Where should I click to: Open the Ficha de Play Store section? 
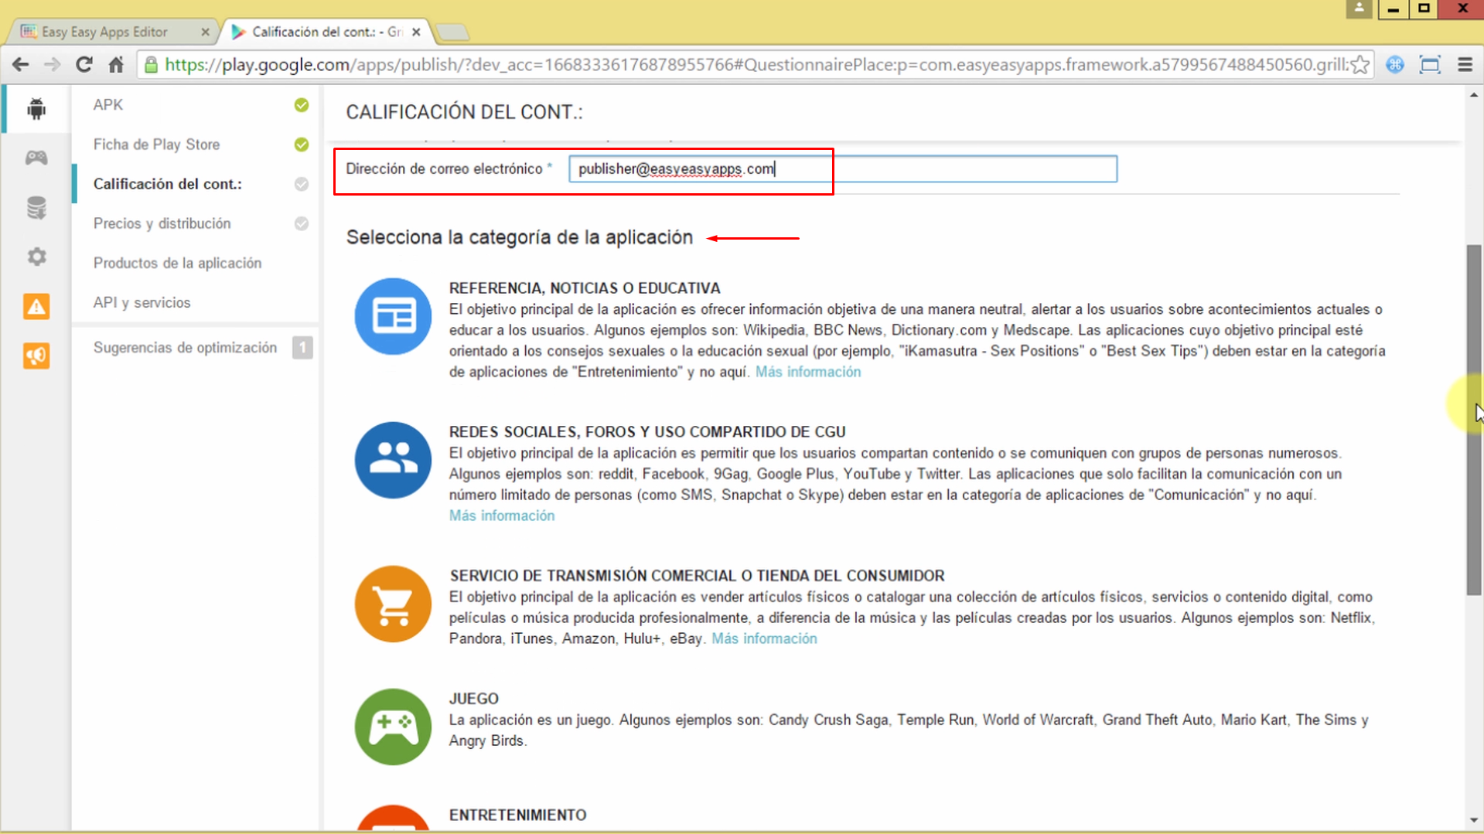[x=155, y=145]
